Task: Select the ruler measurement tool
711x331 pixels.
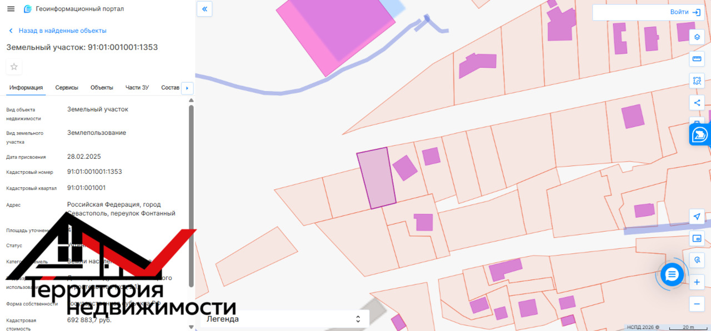Action: point(697,59)
